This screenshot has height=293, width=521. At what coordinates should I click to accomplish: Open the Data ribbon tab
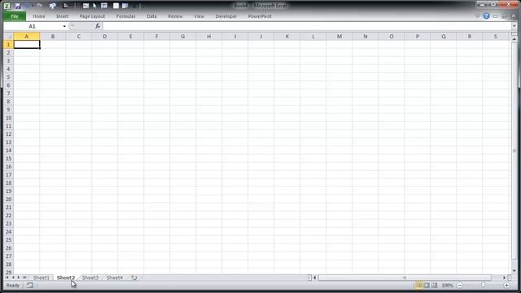[x=151, y=16]
